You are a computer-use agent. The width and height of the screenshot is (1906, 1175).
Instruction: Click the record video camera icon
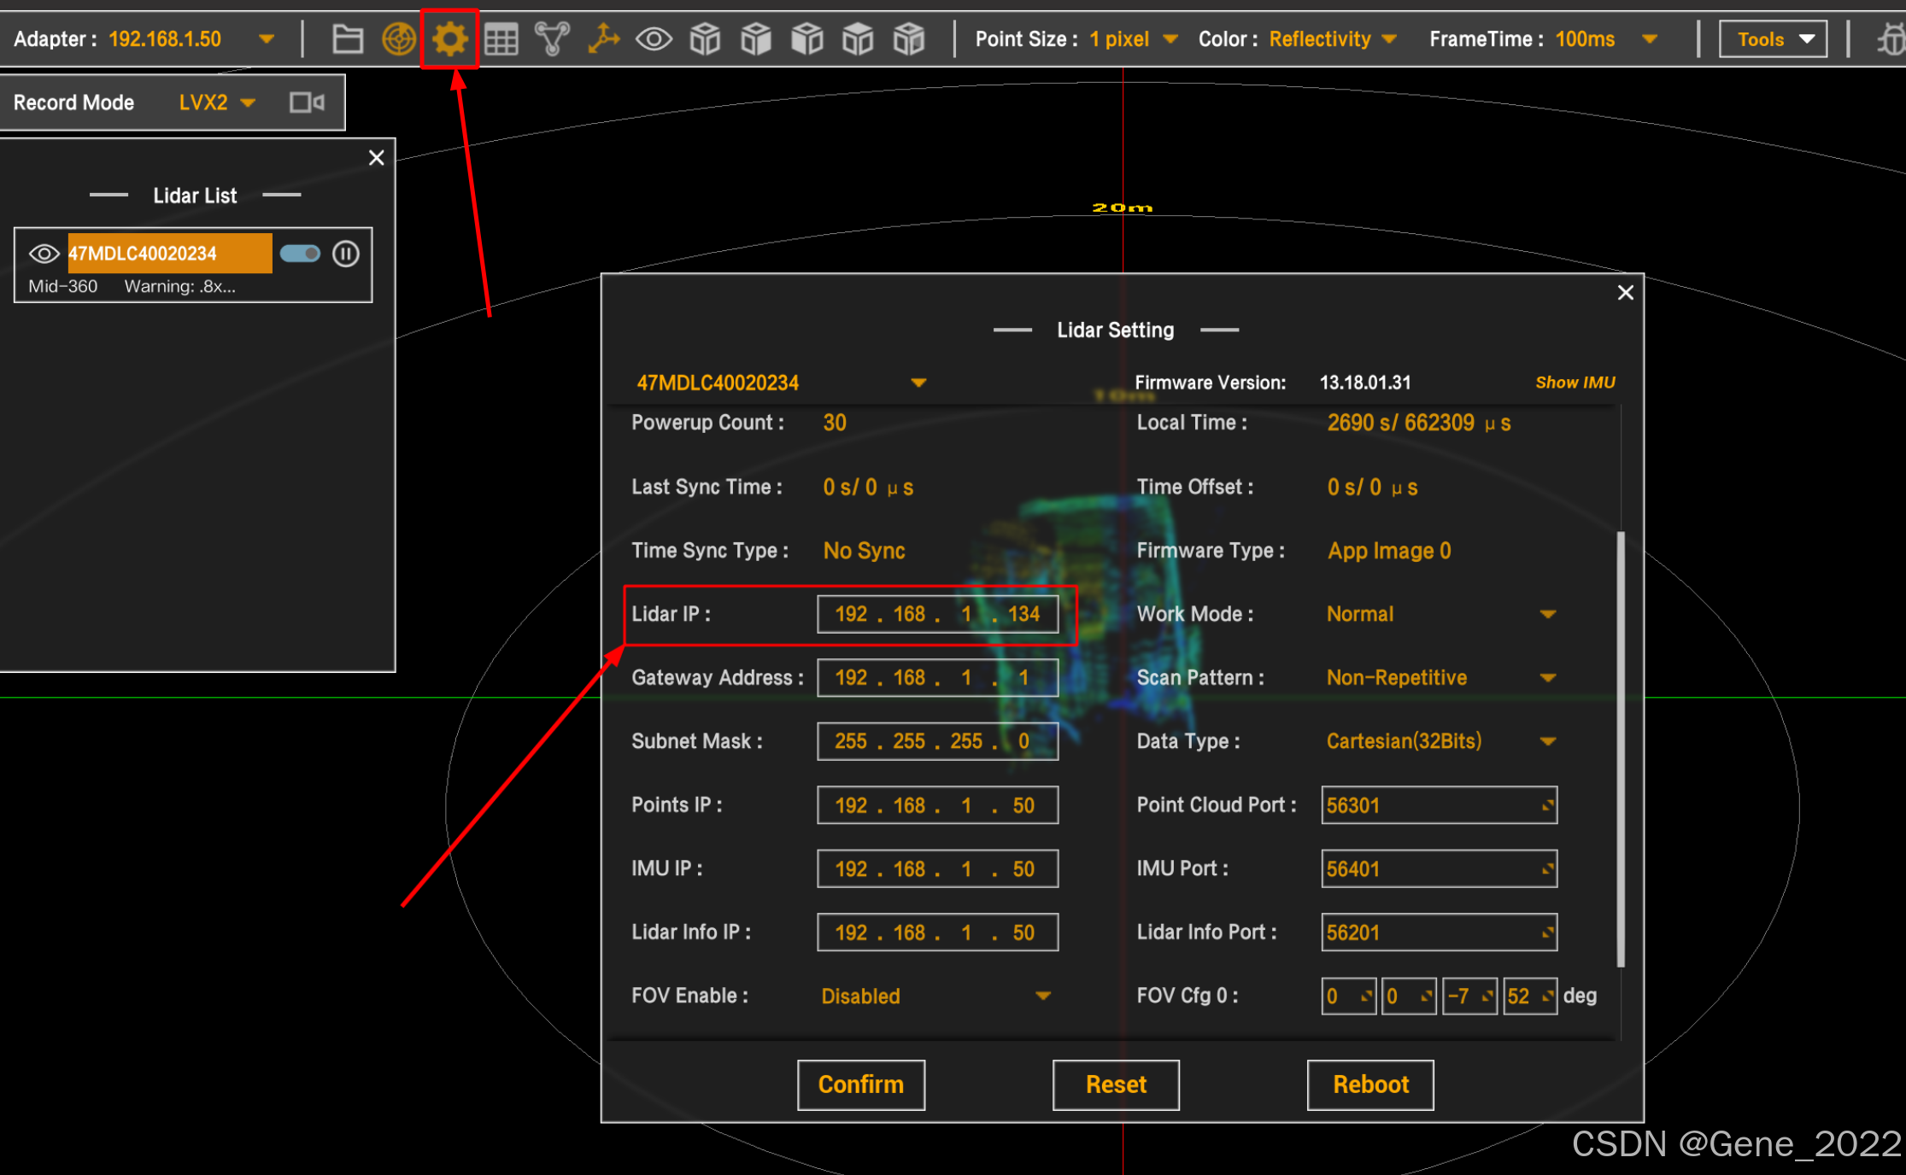point(307,102)
